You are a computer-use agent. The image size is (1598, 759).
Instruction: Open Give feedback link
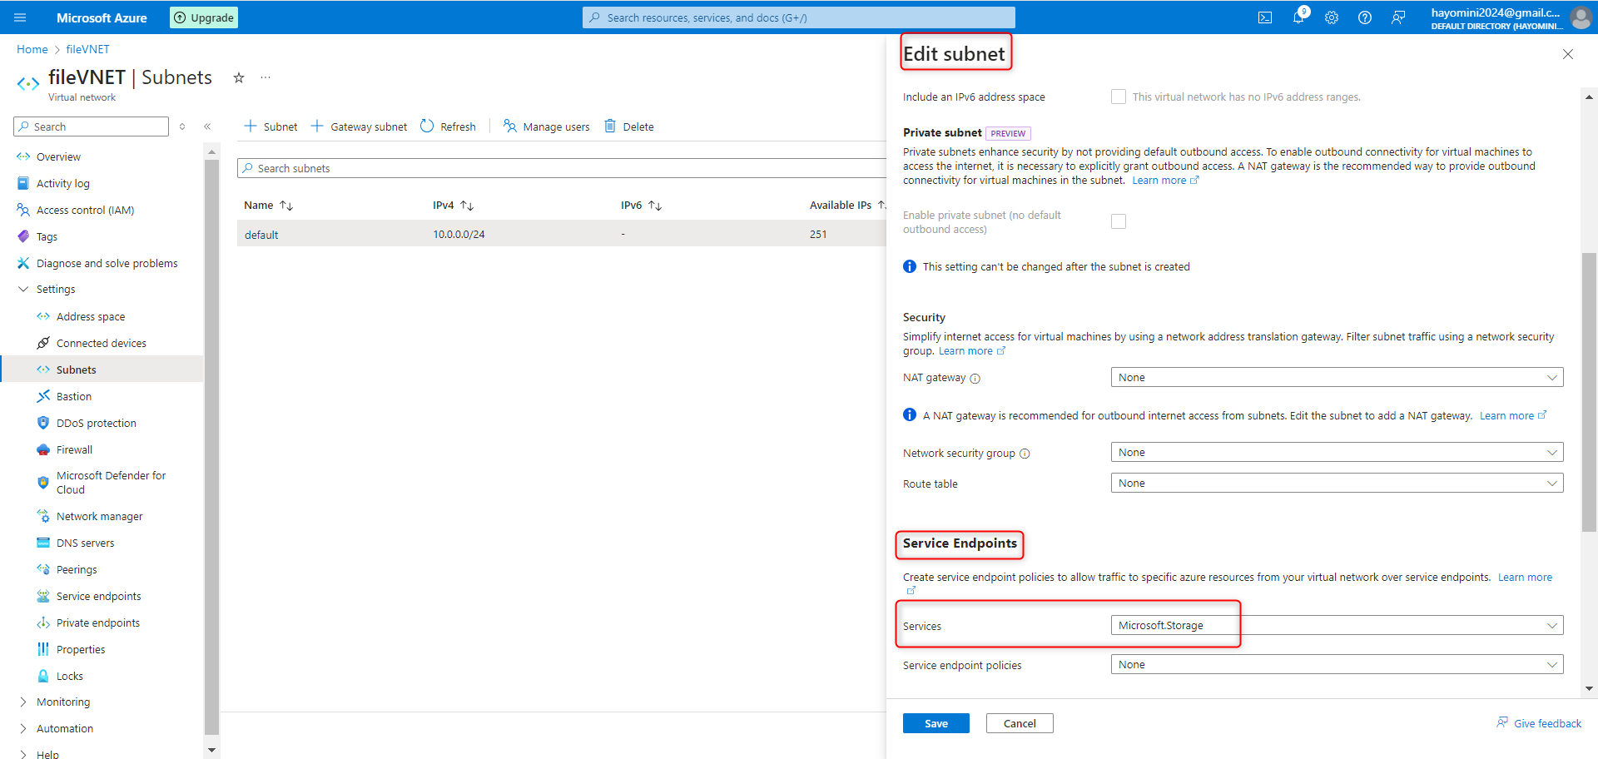(1539, 723)
